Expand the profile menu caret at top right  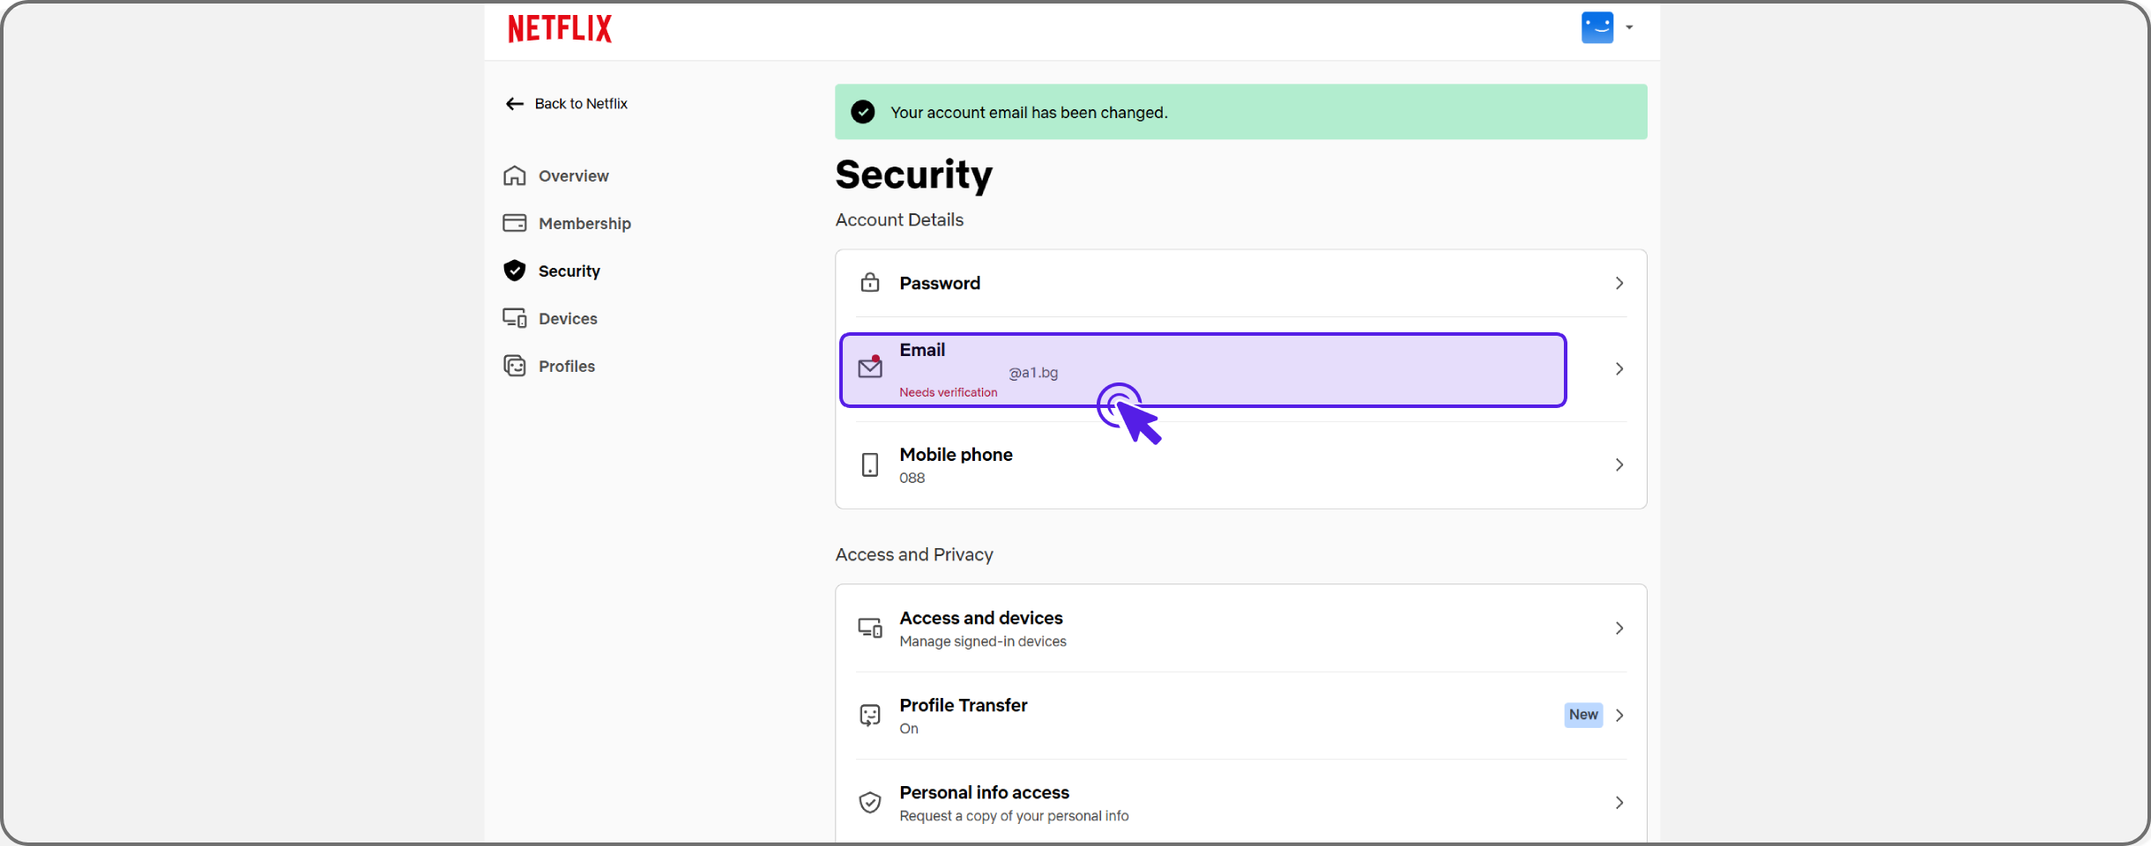click(x=1629, y=27)
